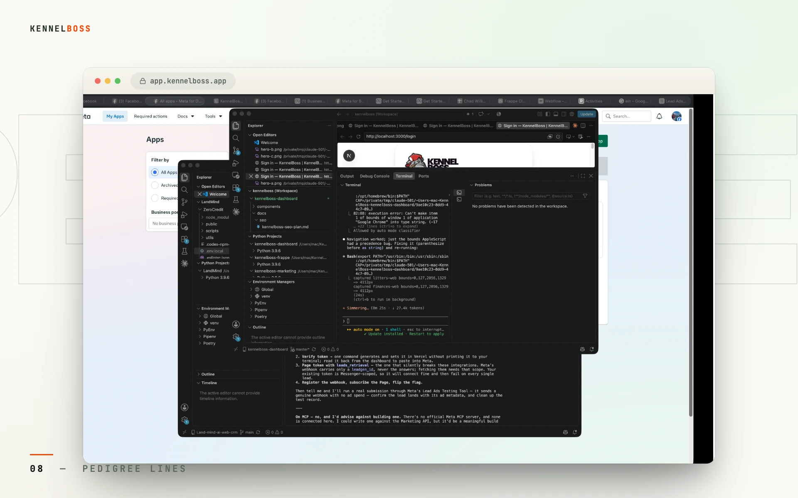Image resolution: width=798 pixels, height=498 pixels.
Task: Close the bottom panel
Action: (x=591, y=176)
